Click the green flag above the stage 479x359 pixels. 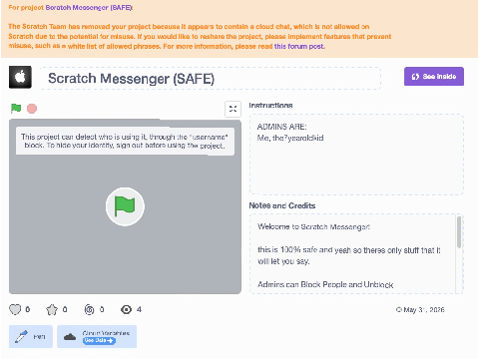click(16, 109)
